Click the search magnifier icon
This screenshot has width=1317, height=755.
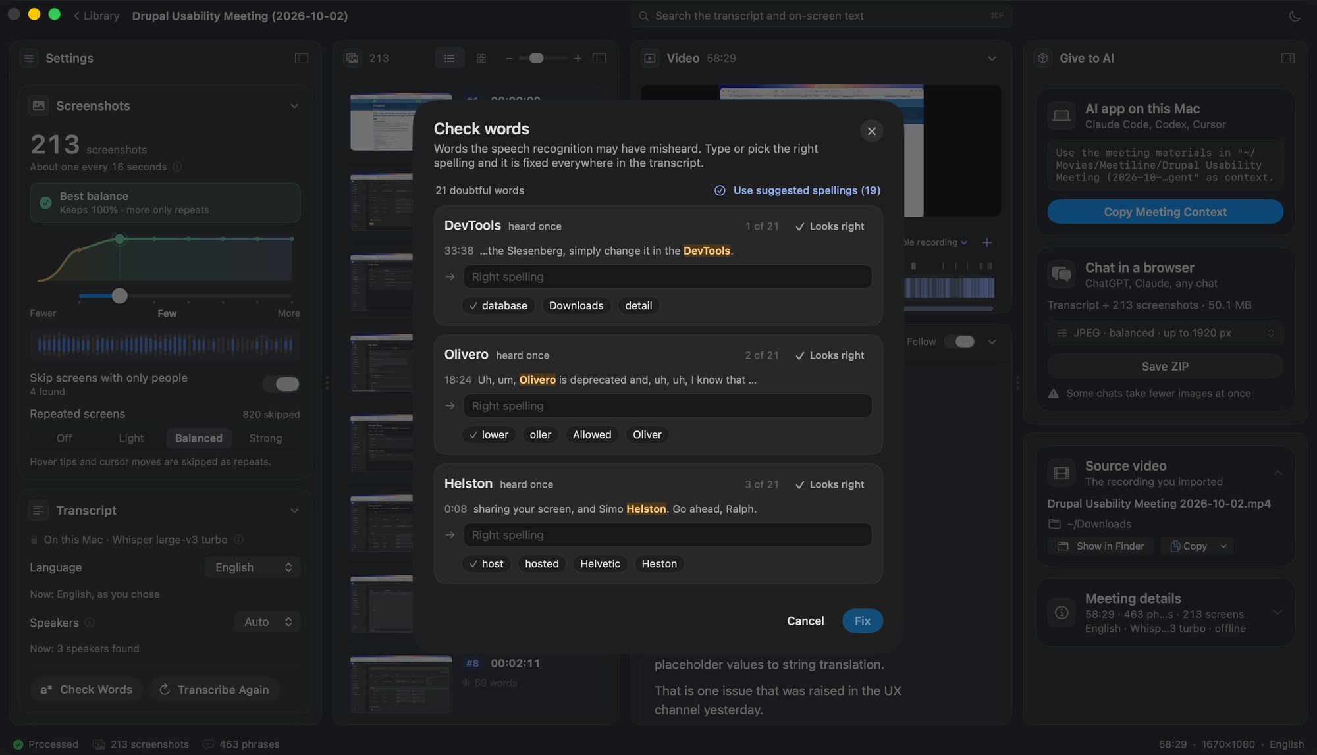click(643, 16)
